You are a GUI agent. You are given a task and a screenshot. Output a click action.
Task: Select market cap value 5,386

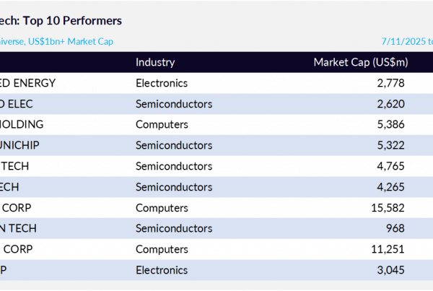click(x=390, y=124)
